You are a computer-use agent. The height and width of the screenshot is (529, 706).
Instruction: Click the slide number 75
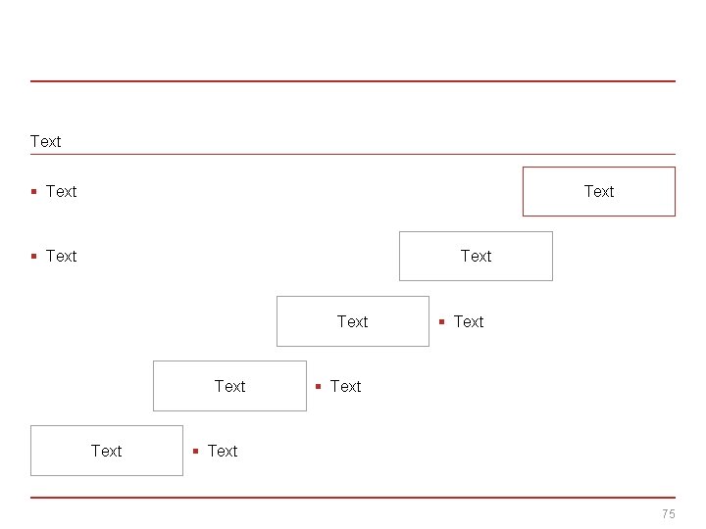pyautogui.click(x=669, y=514)
